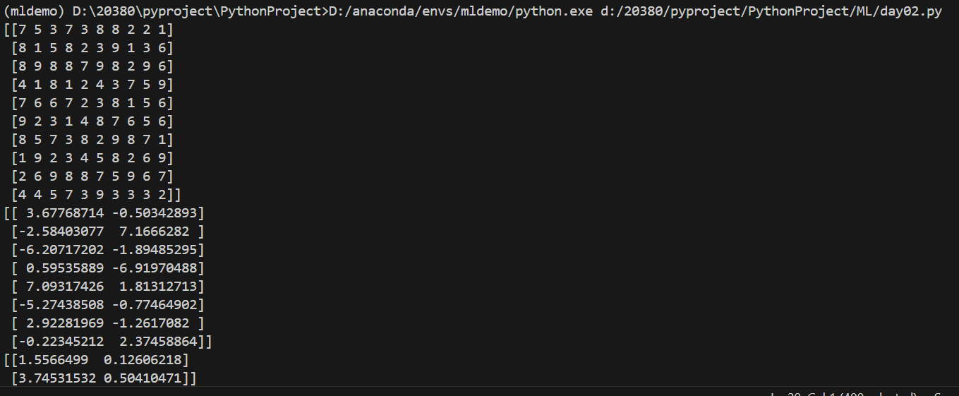This screenshot has width=959, height=396.
Task: Click the value 3.67768714 in the output
Action: coord(66,213)
